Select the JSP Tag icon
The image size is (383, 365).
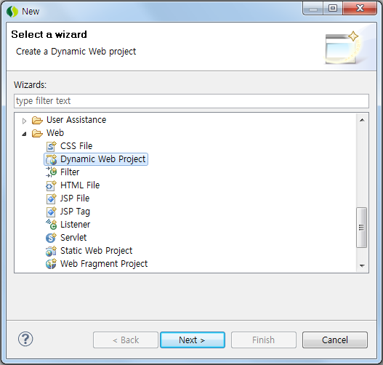coord(51,212)
